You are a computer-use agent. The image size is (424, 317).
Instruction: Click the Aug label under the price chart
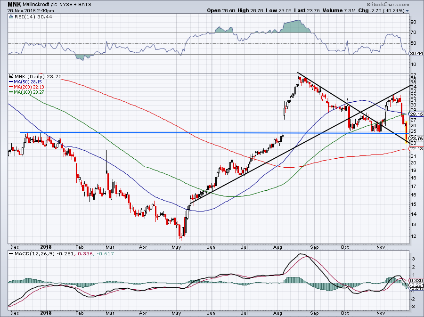[277, 247]
